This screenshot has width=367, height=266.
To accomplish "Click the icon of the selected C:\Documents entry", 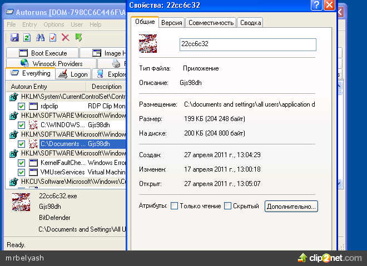I will pyautogui.click(x=33, y=144).
